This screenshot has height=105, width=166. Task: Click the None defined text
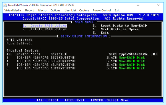(19, 44)
